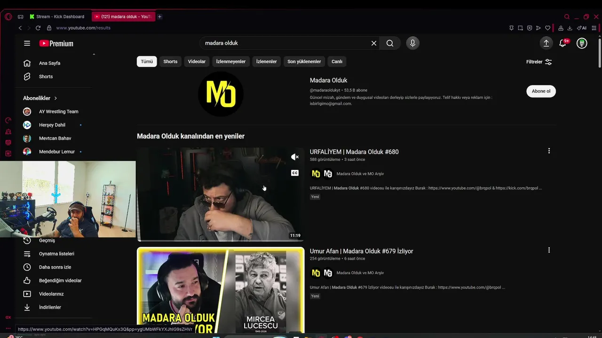Open the browser profile icon in toolbar
The image size is (602, 338).
[x=561, y=28]
